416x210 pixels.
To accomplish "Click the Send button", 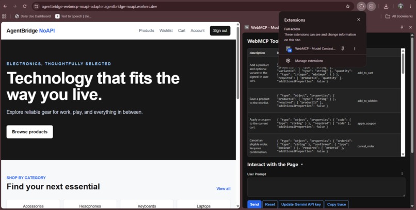I will click(x=254, y=204).
